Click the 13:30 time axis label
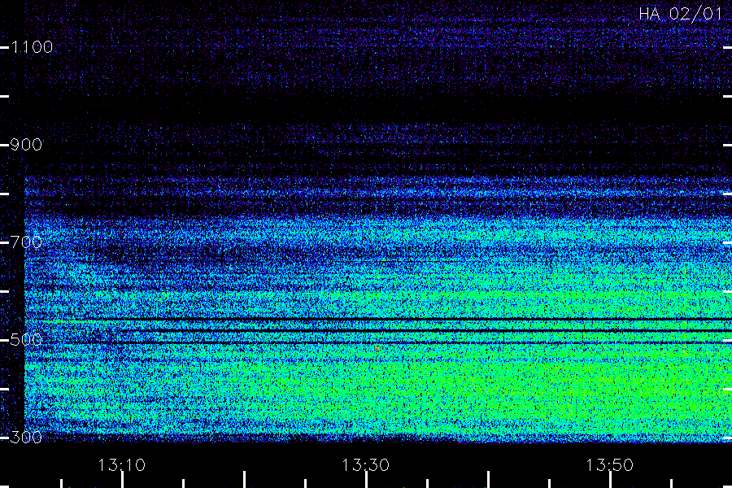The width and height of the screenshot is (732, 488). [365, 465]
